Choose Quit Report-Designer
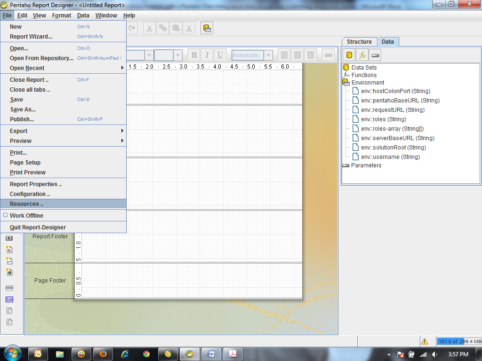This screenshot has width=482, height=361. click(x=63, y=227)
